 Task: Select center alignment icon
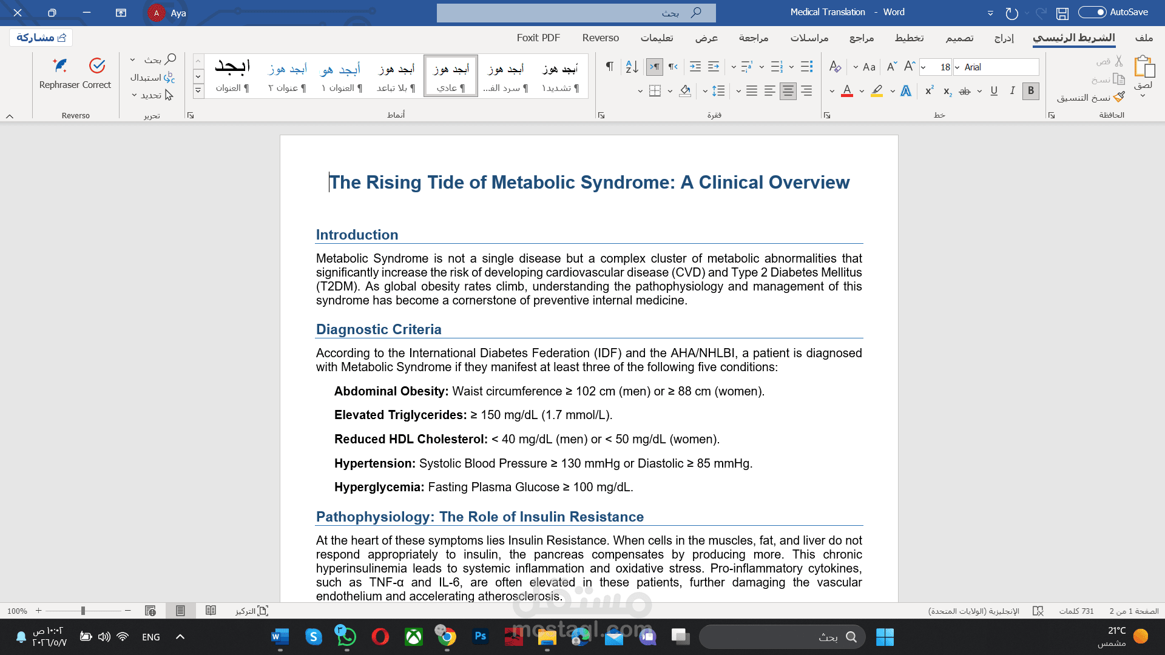point(788,91)
